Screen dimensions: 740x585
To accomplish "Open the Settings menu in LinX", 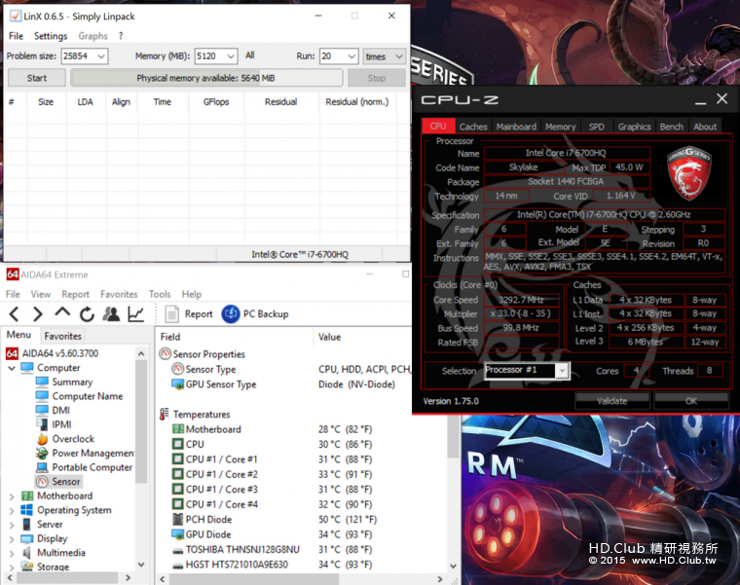I will (x=51, y=36).
